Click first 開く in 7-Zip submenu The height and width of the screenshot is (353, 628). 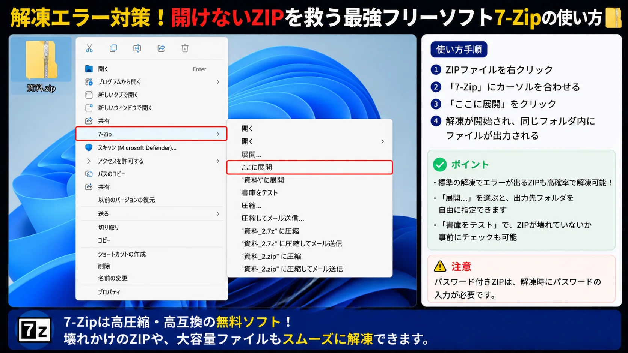[309, 128]
